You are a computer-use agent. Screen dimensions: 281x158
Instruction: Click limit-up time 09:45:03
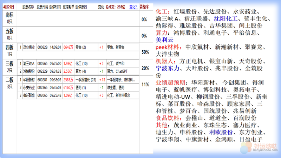pos(55,87)
